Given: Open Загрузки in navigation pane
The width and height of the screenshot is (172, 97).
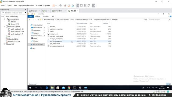Looking at the screenshot, I should coord(36,33).
